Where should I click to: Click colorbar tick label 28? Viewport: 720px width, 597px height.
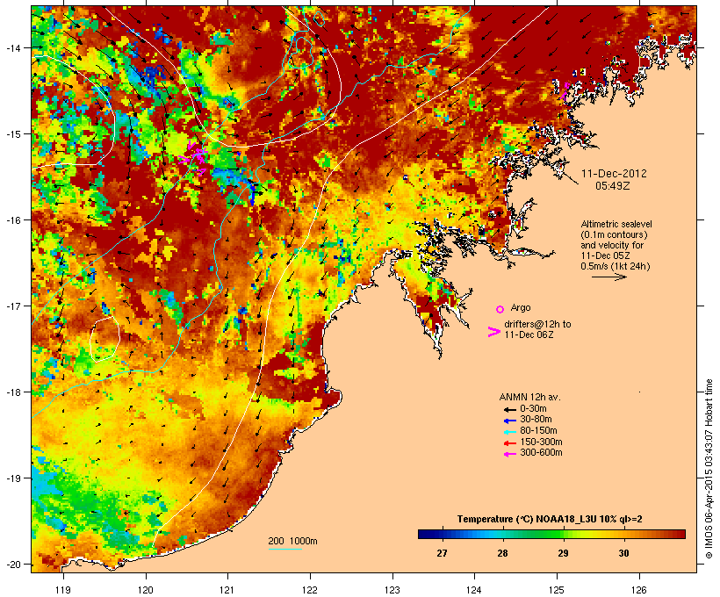click(x=502, y=553)
